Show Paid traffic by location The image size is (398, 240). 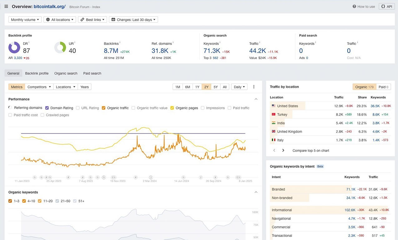(383, 87)
